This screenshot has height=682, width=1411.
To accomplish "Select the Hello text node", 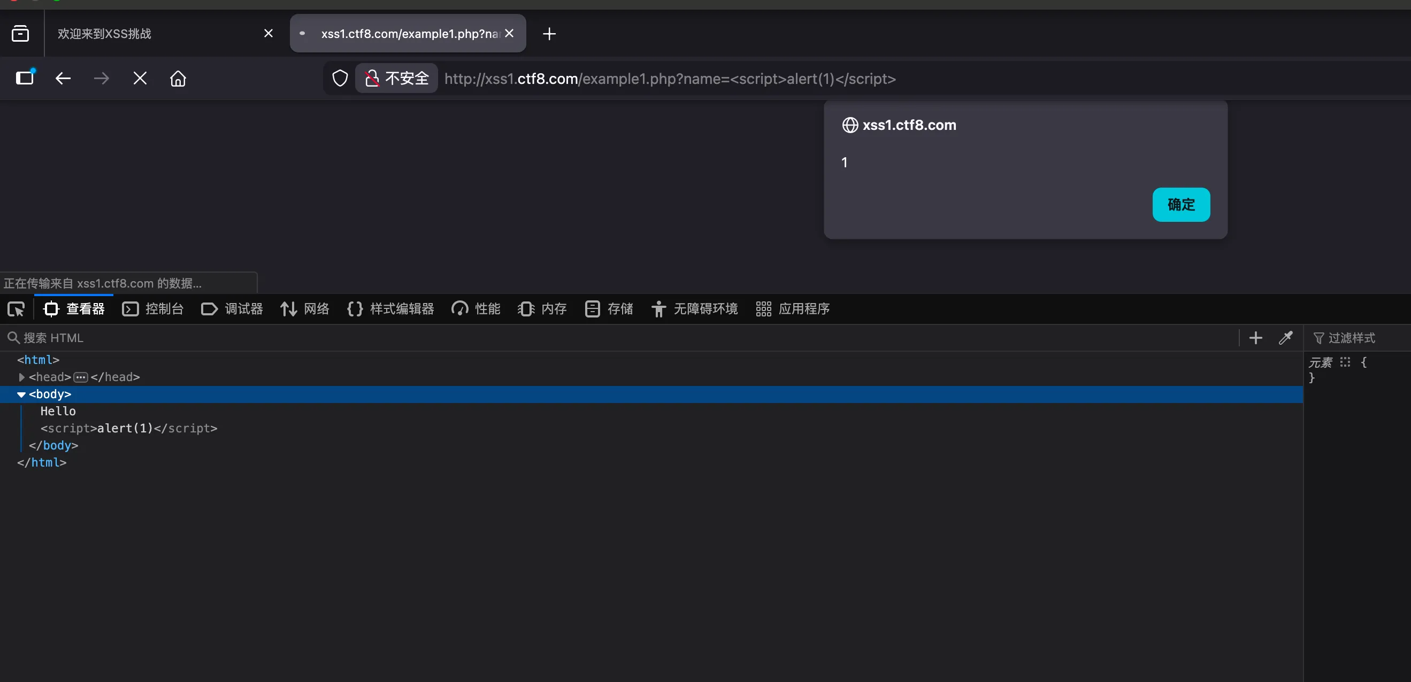I will pos(58,411).
